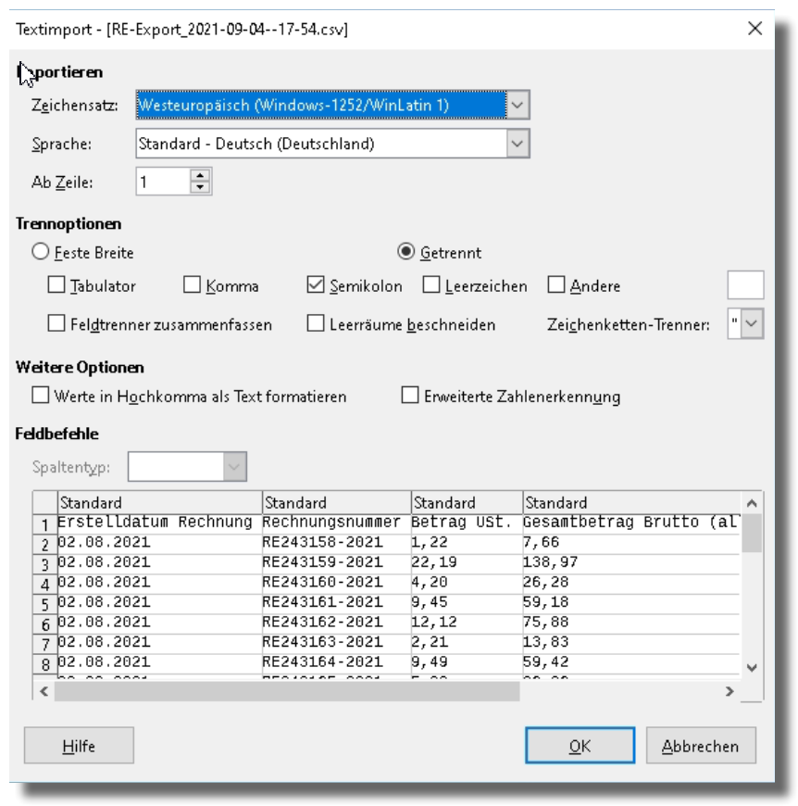The image size is (798, 806).
Task: Click the Andere custom separator text field
Action: pos(745,285)
